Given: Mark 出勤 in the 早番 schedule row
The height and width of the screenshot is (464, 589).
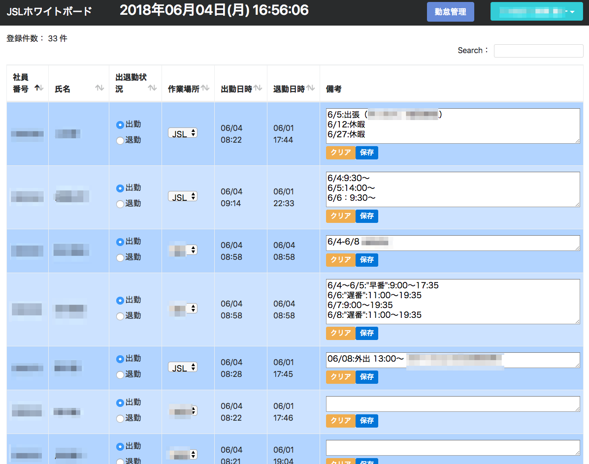Looking at the screenshot, I should 120,300.
